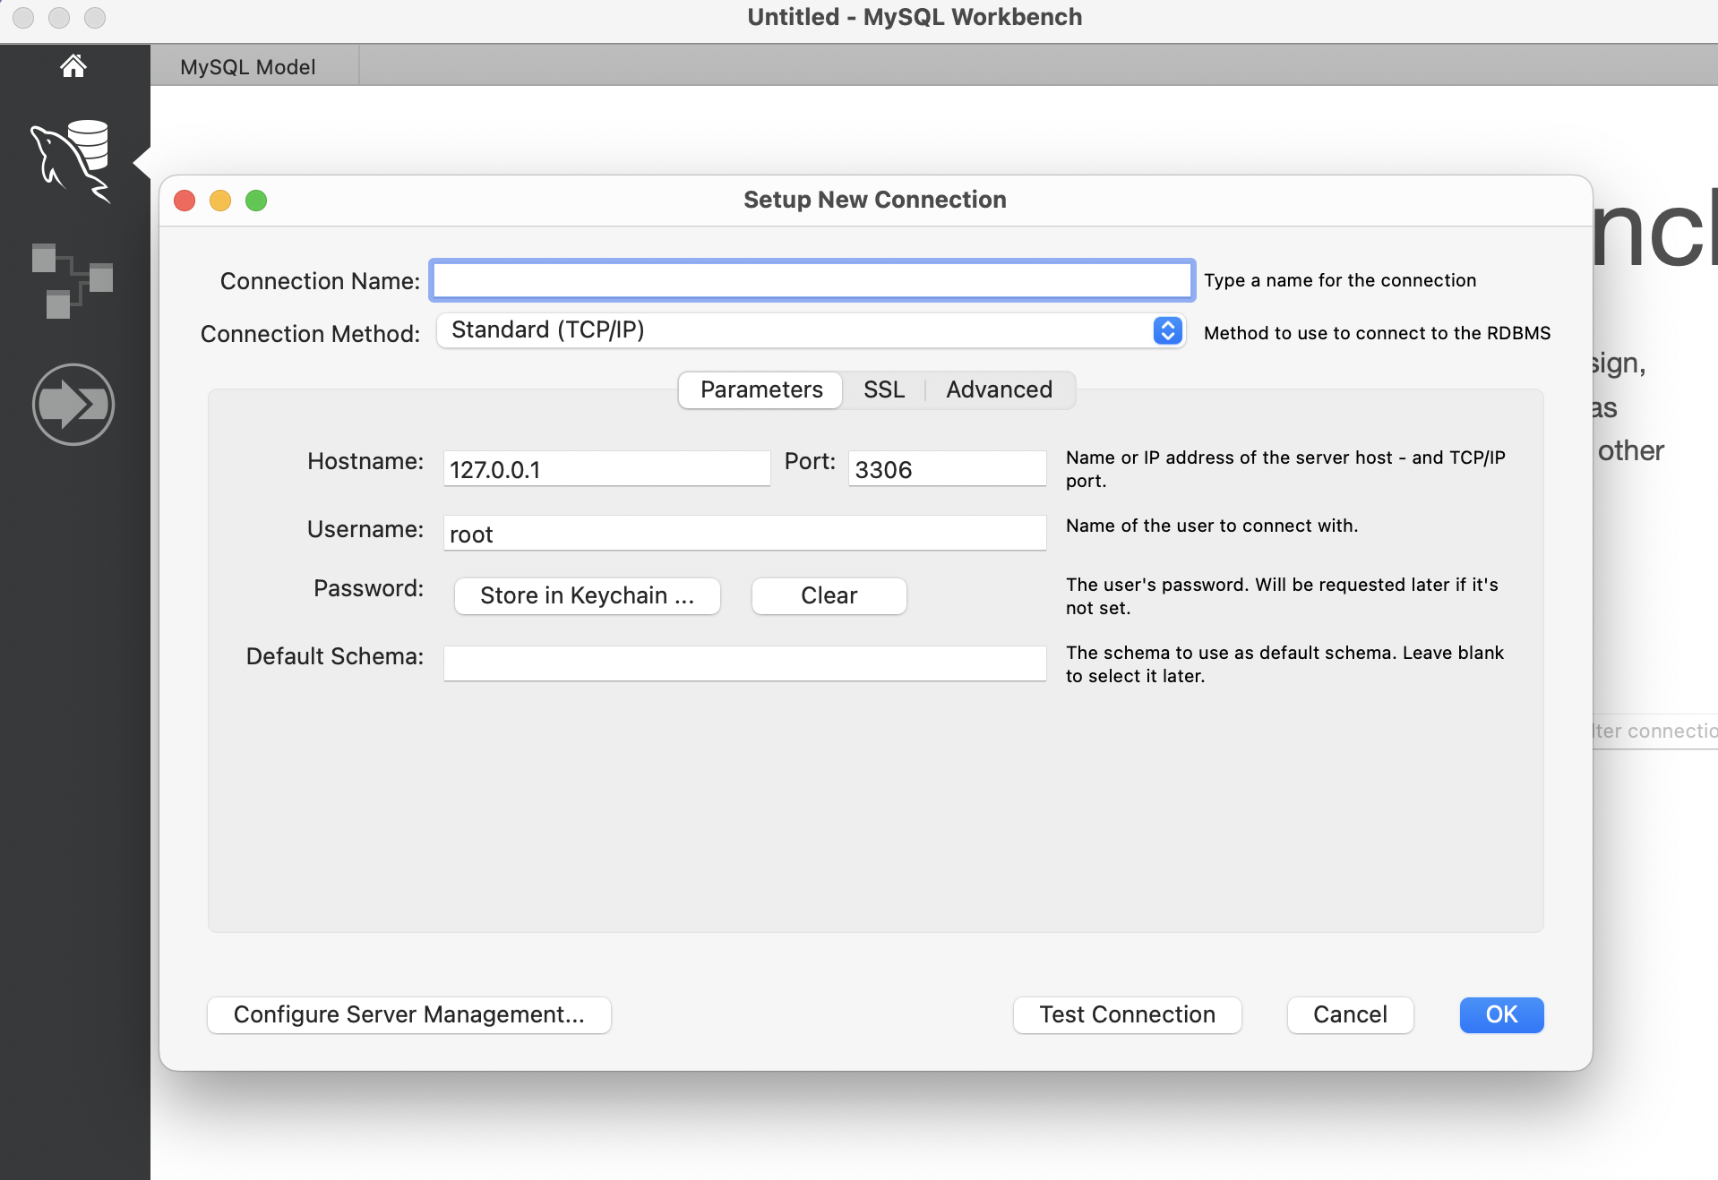1718x1180 pixels.
Task: Open the MySQL Model tab
Action: pos(248,67)
